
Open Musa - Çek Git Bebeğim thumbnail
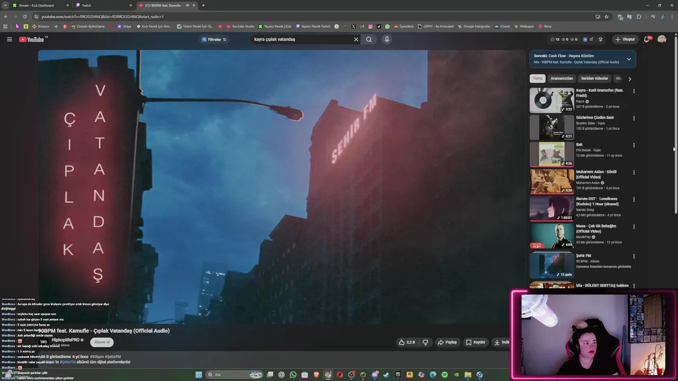tap(551, 235)
